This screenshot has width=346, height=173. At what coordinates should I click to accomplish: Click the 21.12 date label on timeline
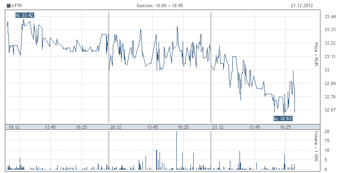(217, 127)
